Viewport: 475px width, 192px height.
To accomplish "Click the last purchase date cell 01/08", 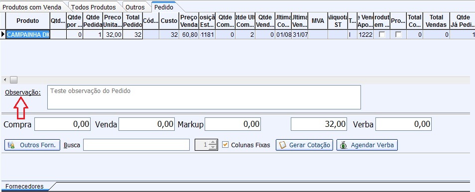I will (x=283, y=35).
